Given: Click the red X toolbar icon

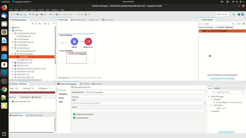Looking at the screenshot, I should (x=86, y=15).
